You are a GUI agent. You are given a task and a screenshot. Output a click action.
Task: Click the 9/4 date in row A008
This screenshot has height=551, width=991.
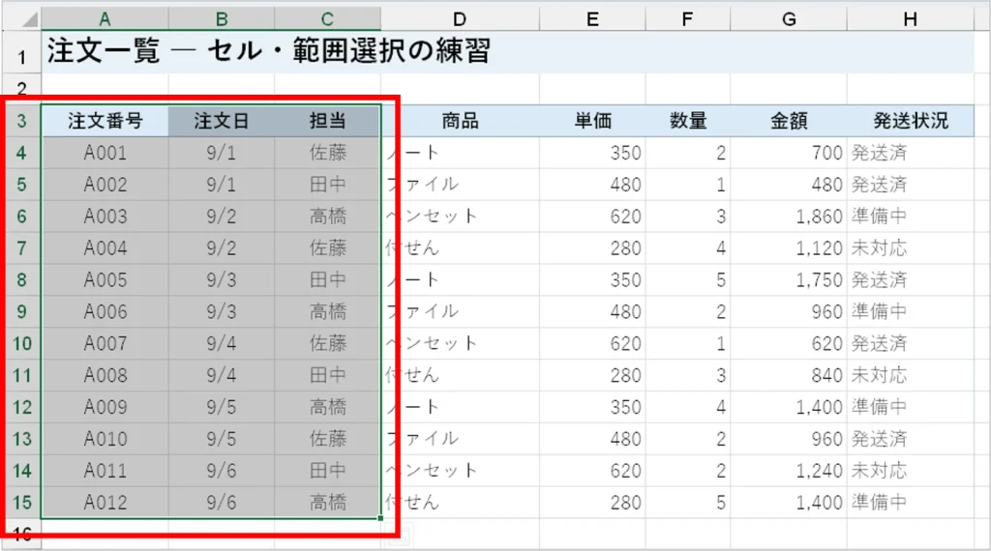tap(222, 375)
